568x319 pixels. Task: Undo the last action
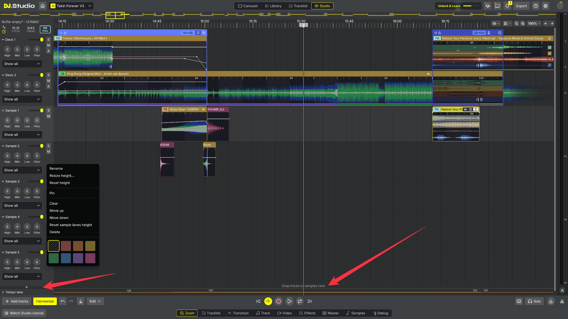point(63,301)
